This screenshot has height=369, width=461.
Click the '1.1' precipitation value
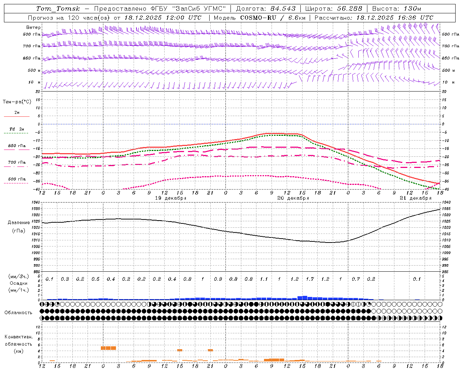264,279
